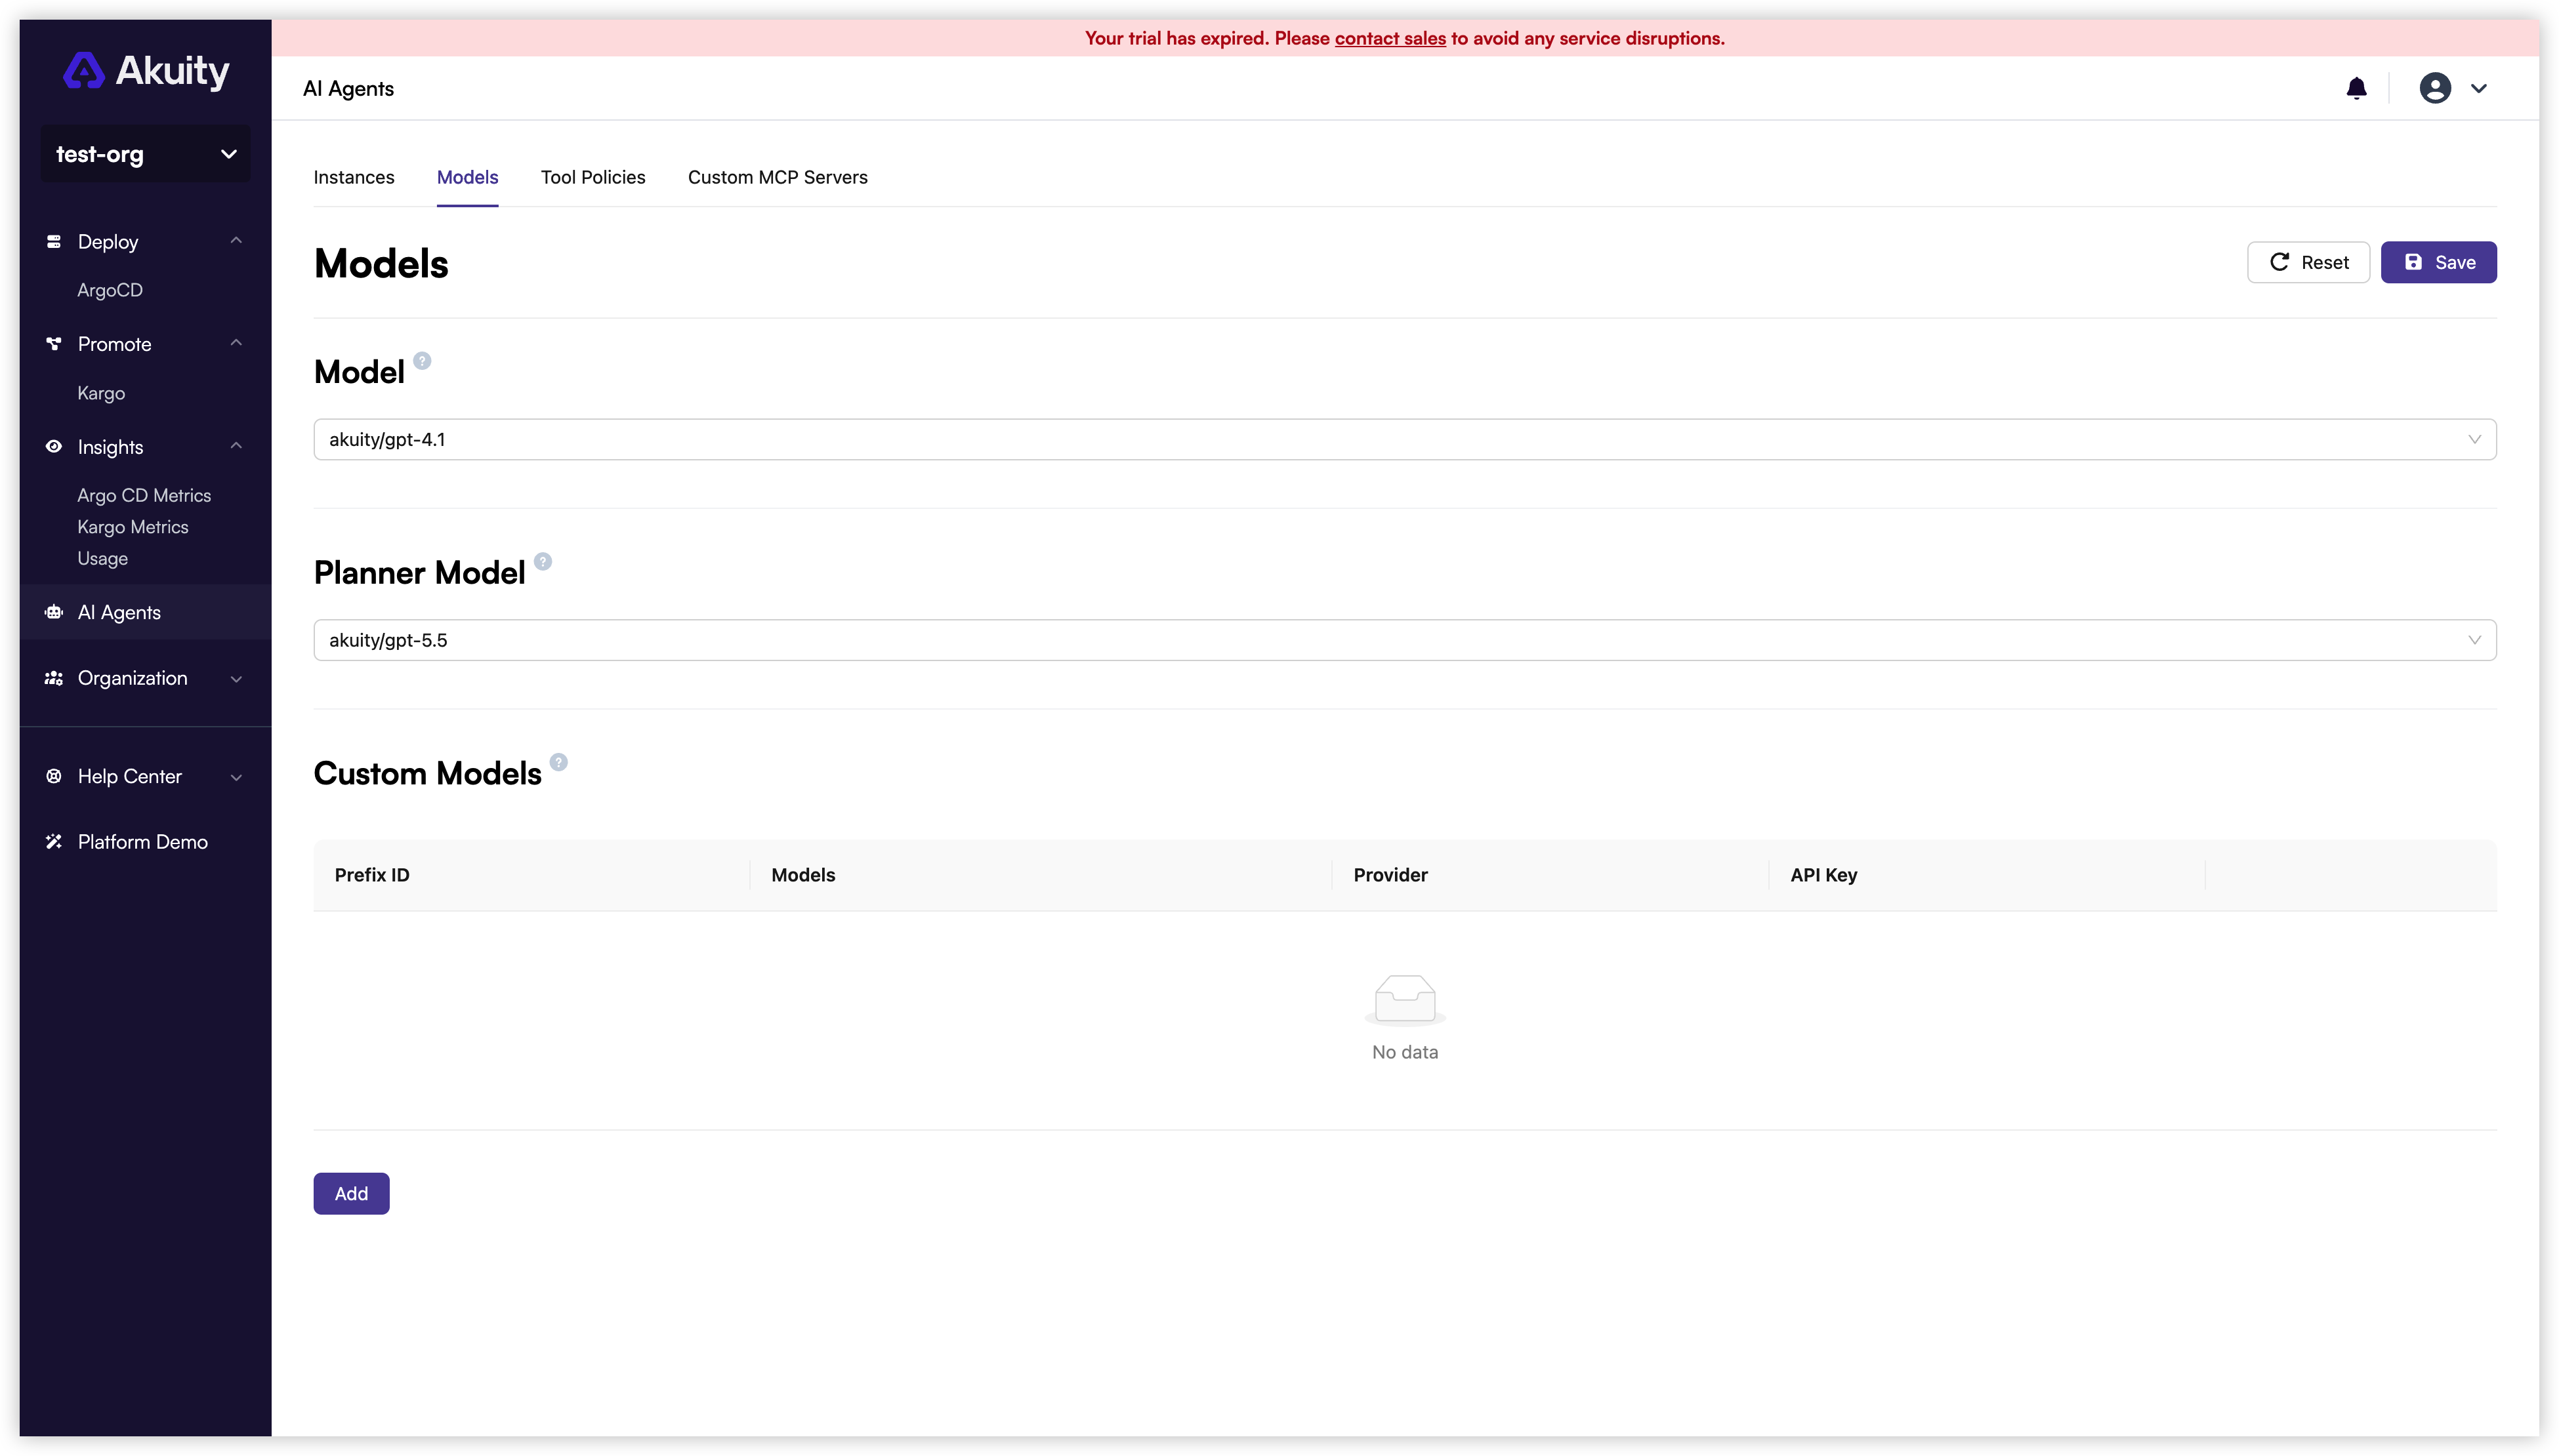The width and height of the screenshot is (2559, 1456).
Task: Click the No data empty-state icon
Action: tap(1405, 1000)
